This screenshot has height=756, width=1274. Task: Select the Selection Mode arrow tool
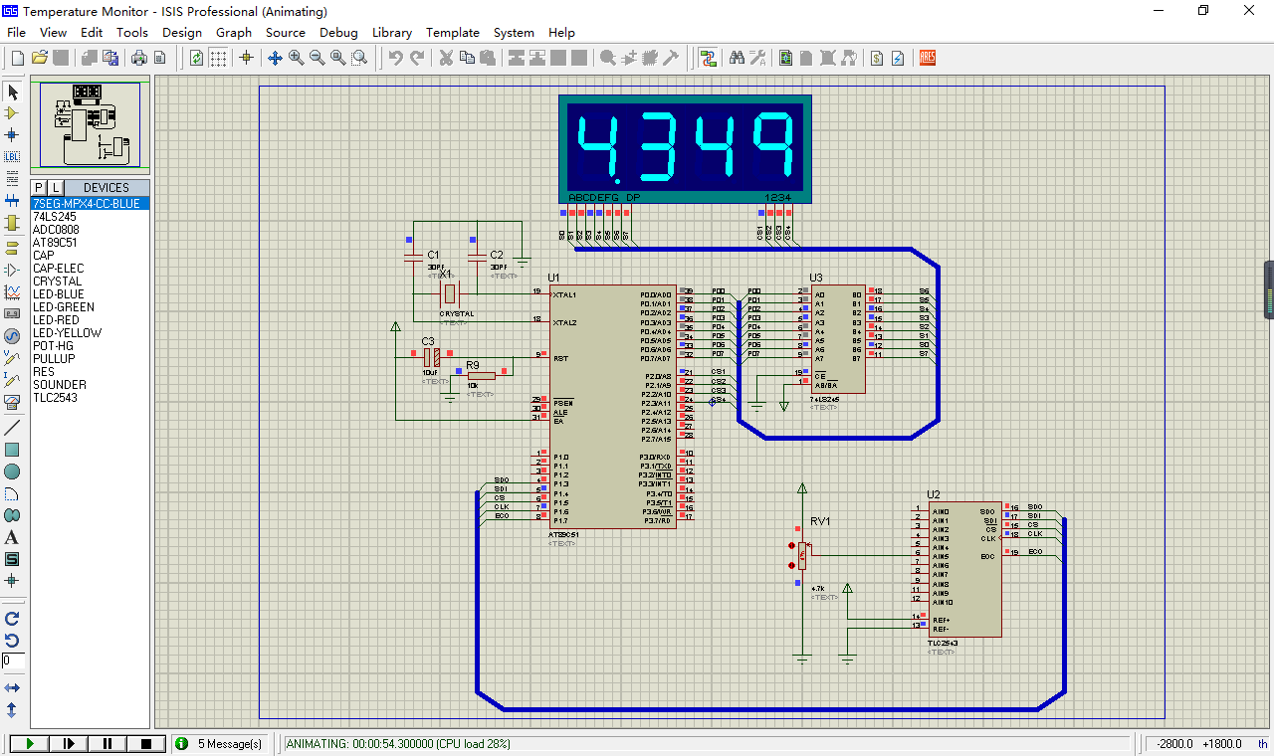(13, 92)
